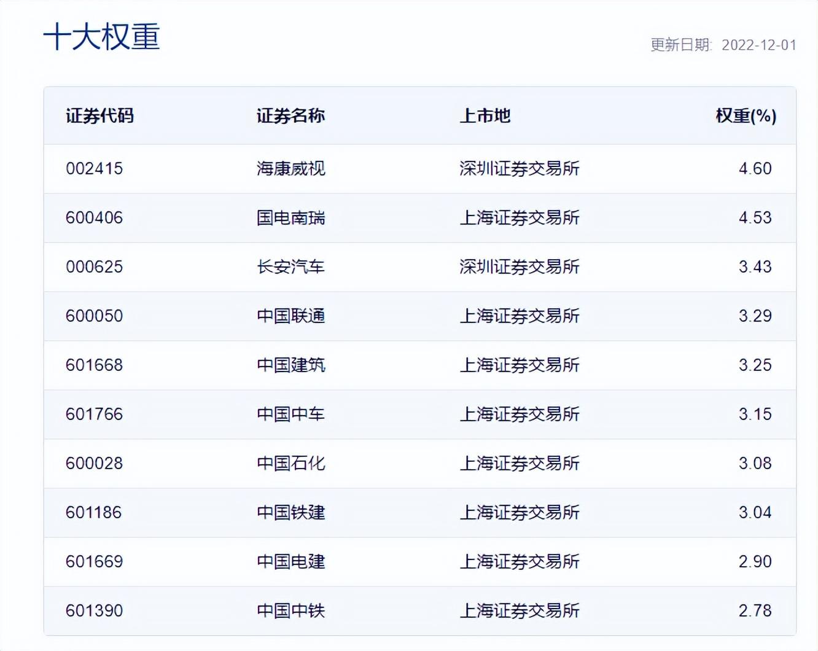Click the update date 2022-12-01
818x651 pixels.
[x=759, y=45]
